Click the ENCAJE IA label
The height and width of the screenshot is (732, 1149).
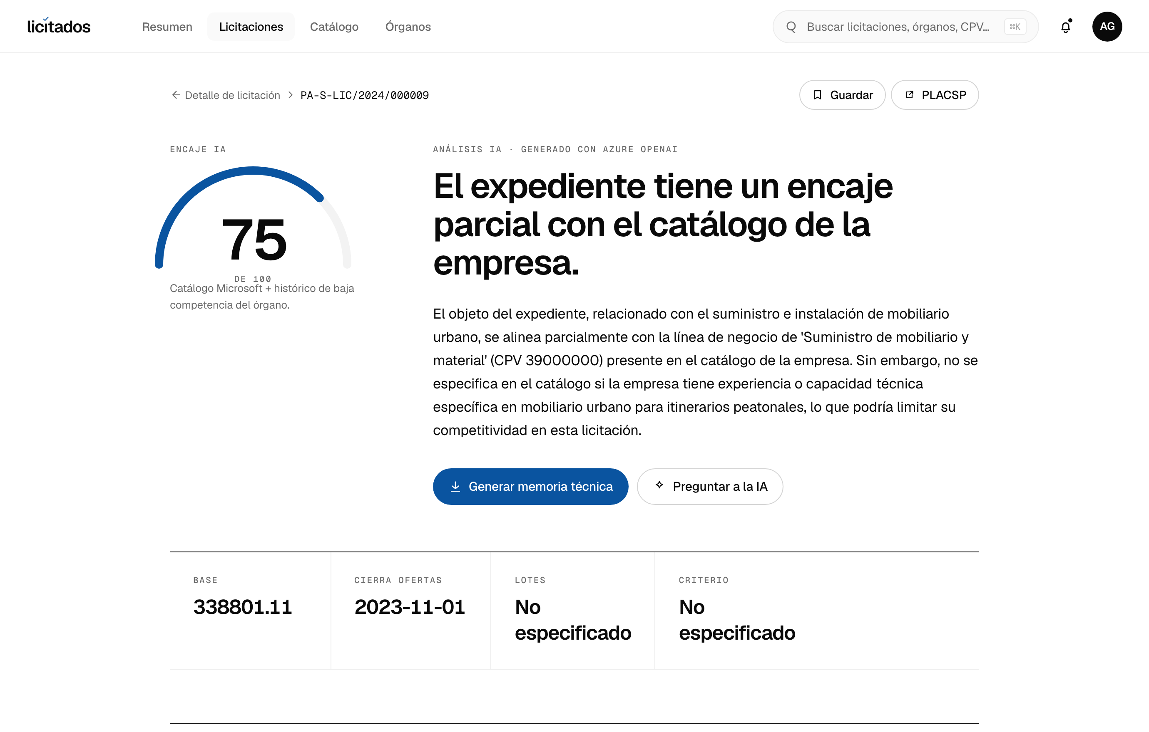198,149
